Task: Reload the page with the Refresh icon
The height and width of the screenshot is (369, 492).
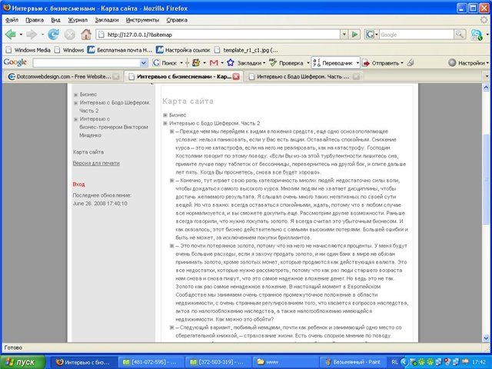Action: [x=53, y=34]
